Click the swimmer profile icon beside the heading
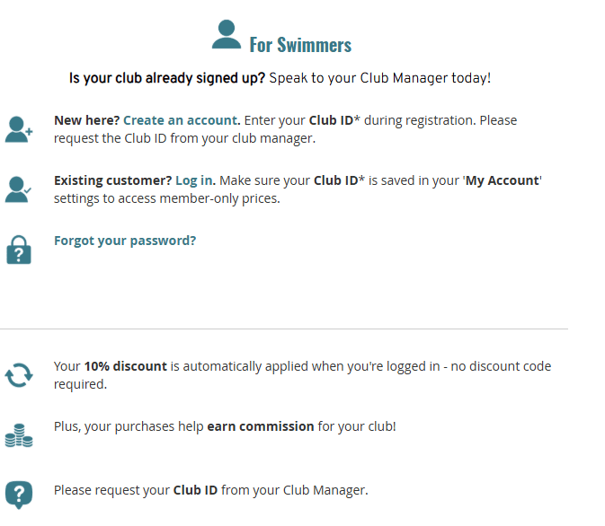 [x=227, y=34]
